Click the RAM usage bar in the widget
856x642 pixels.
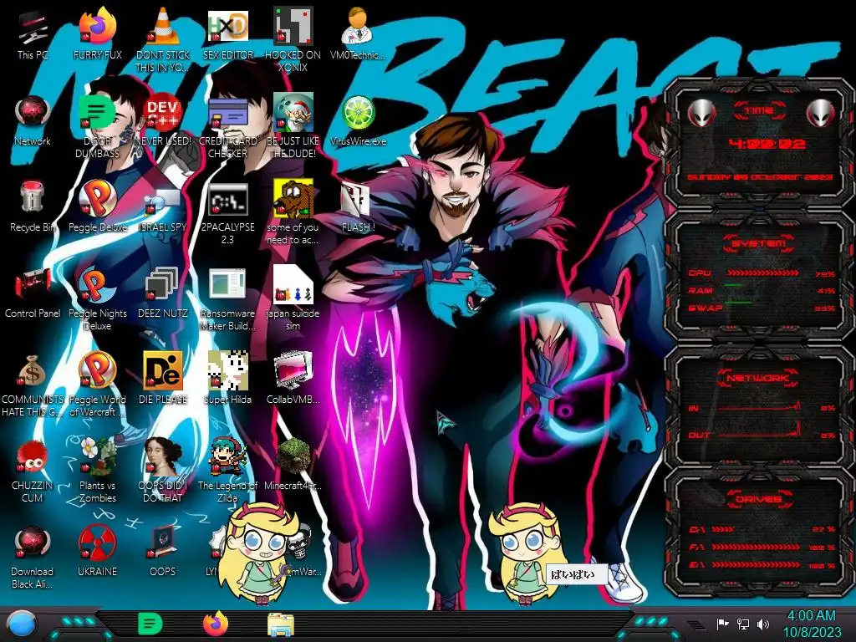(x=762, y=286)
